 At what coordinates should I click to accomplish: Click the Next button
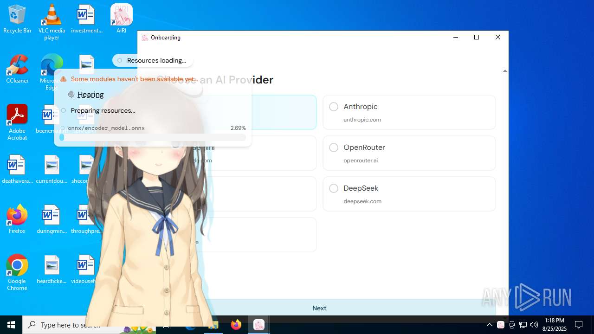pos(319,308)
